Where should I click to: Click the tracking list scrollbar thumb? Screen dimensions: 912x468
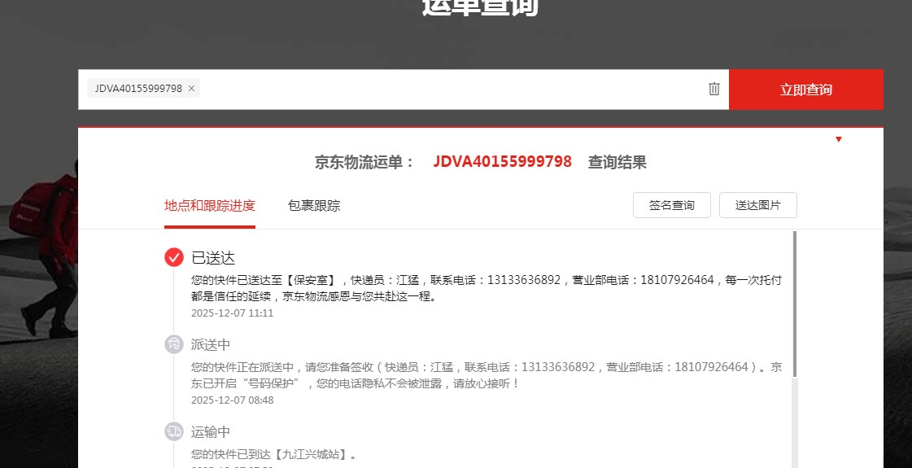(x=794, y=303)
